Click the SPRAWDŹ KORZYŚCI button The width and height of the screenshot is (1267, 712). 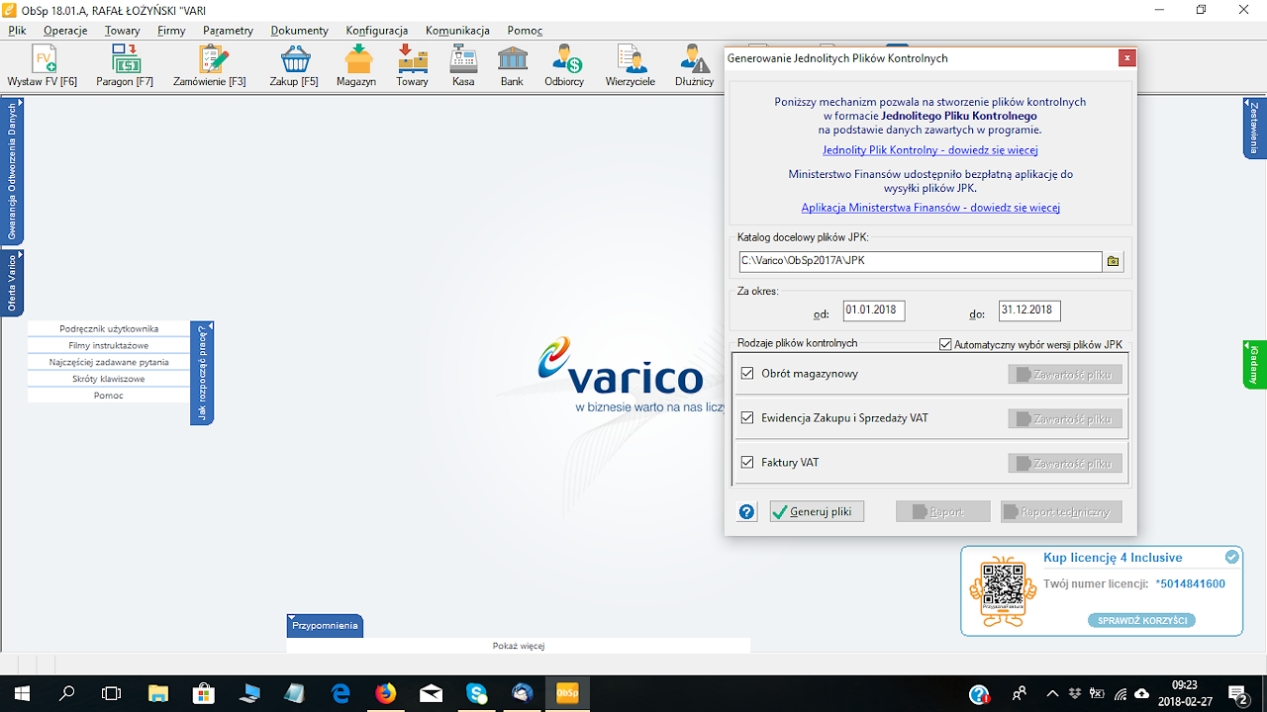tap(1140, 620)
